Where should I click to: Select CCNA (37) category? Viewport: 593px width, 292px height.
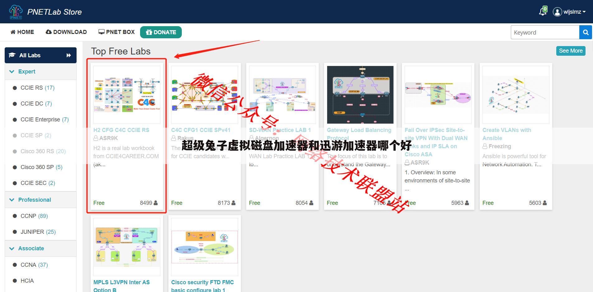(34, 265)
